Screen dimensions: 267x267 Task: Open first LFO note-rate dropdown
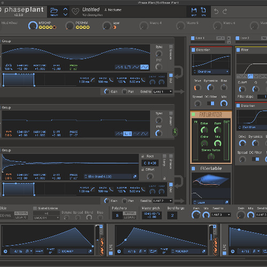29,252
